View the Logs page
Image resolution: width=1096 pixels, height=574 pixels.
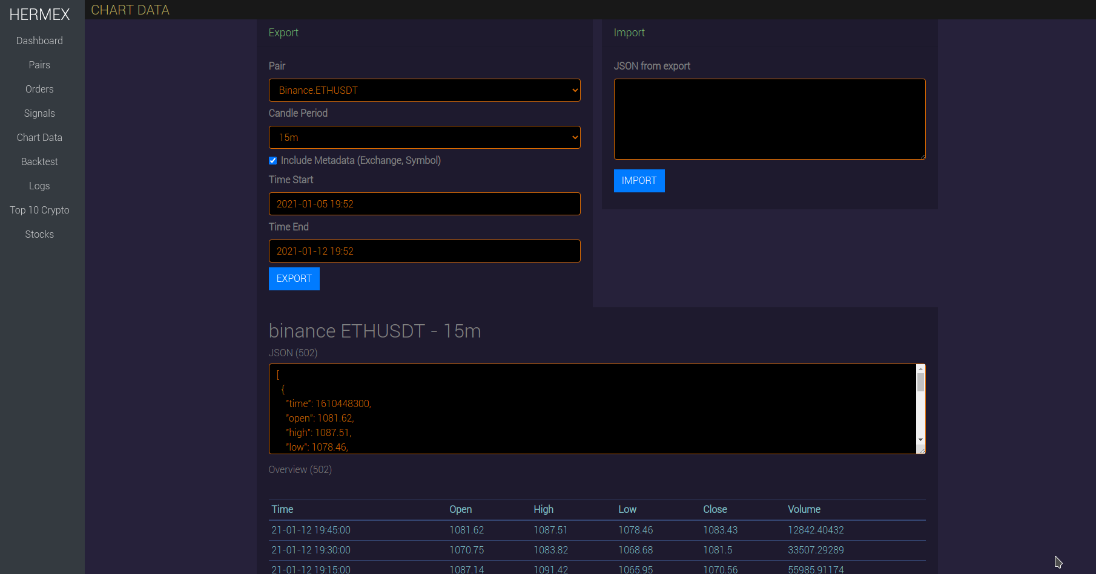pos(39,186)
